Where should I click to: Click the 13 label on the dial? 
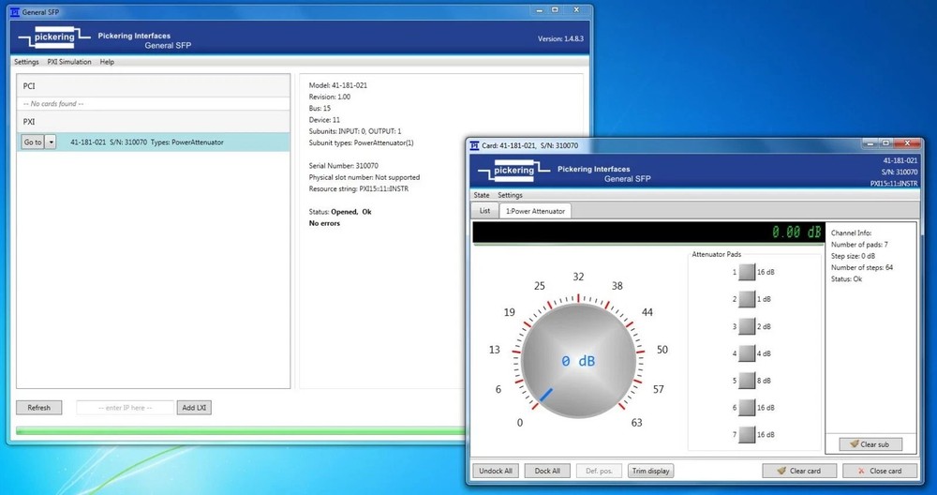494,350
